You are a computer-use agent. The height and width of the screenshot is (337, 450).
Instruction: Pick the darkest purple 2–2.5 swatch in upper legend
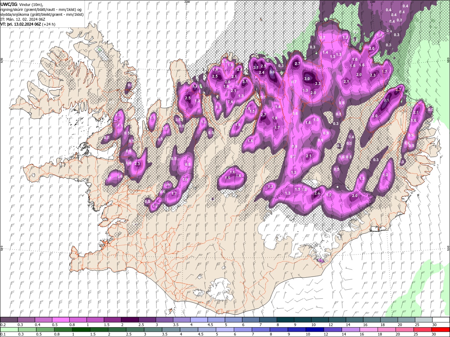(x=129, y=320)
